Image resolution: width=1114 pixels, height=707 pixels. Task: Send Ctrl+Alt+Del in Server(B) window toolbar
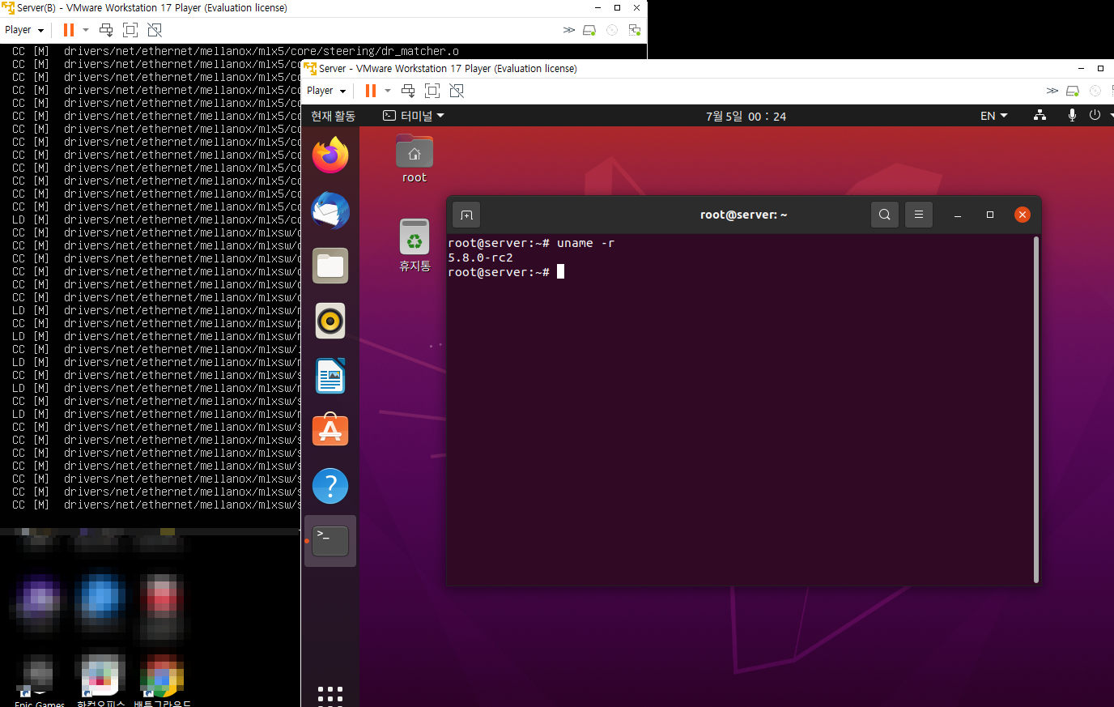point(106,30)
